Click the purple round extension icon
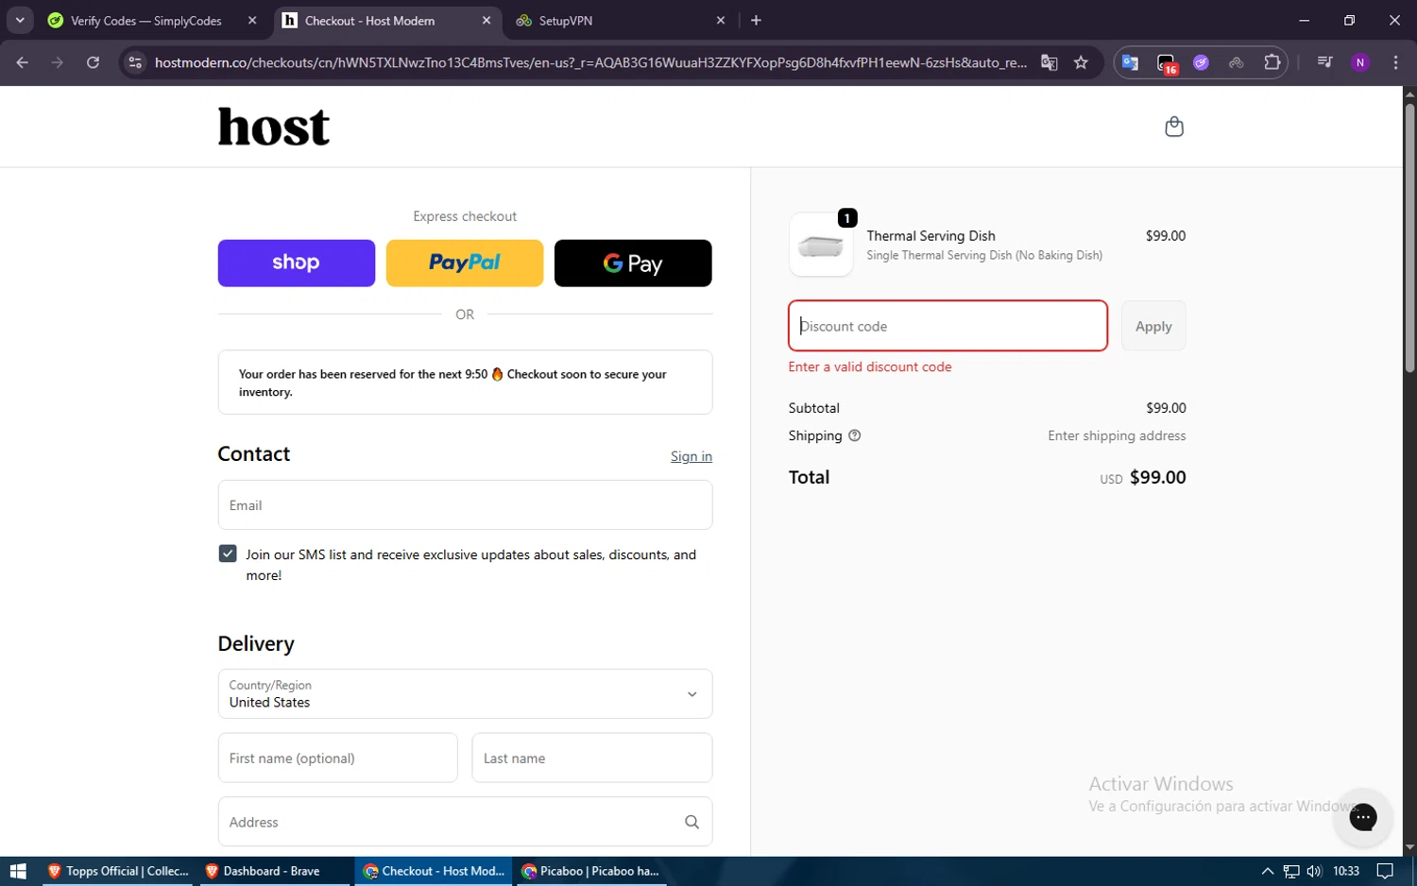The width and height of the screenshot is (1417, 886). click(1201, 62)
